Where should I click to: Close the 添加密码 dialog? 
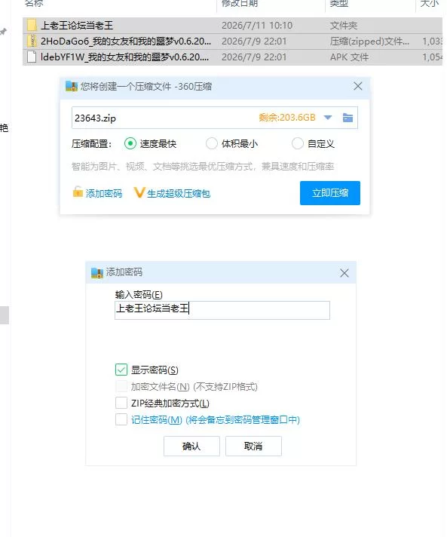344,273
